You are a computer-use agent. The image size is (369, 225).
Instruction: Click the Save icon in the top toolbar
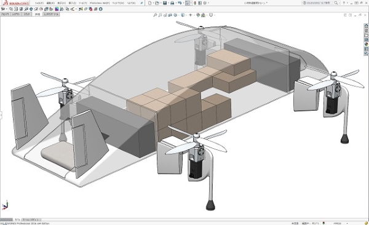(x=165, y=3)
